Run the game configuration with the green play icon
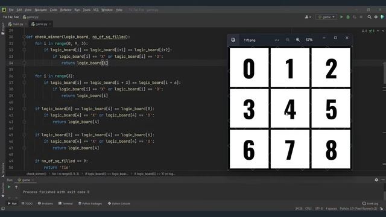 (x=341, y=17)
